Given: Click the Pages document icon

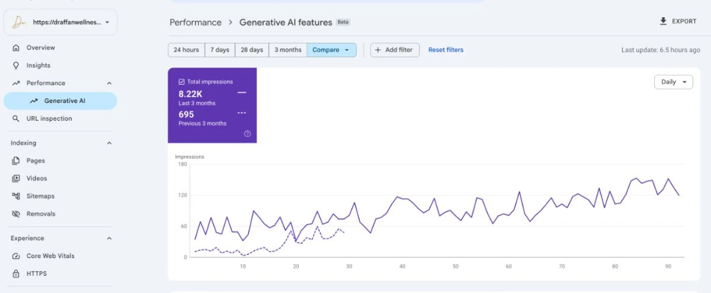Looking at the screenshot, I should (x=16, y=161).
